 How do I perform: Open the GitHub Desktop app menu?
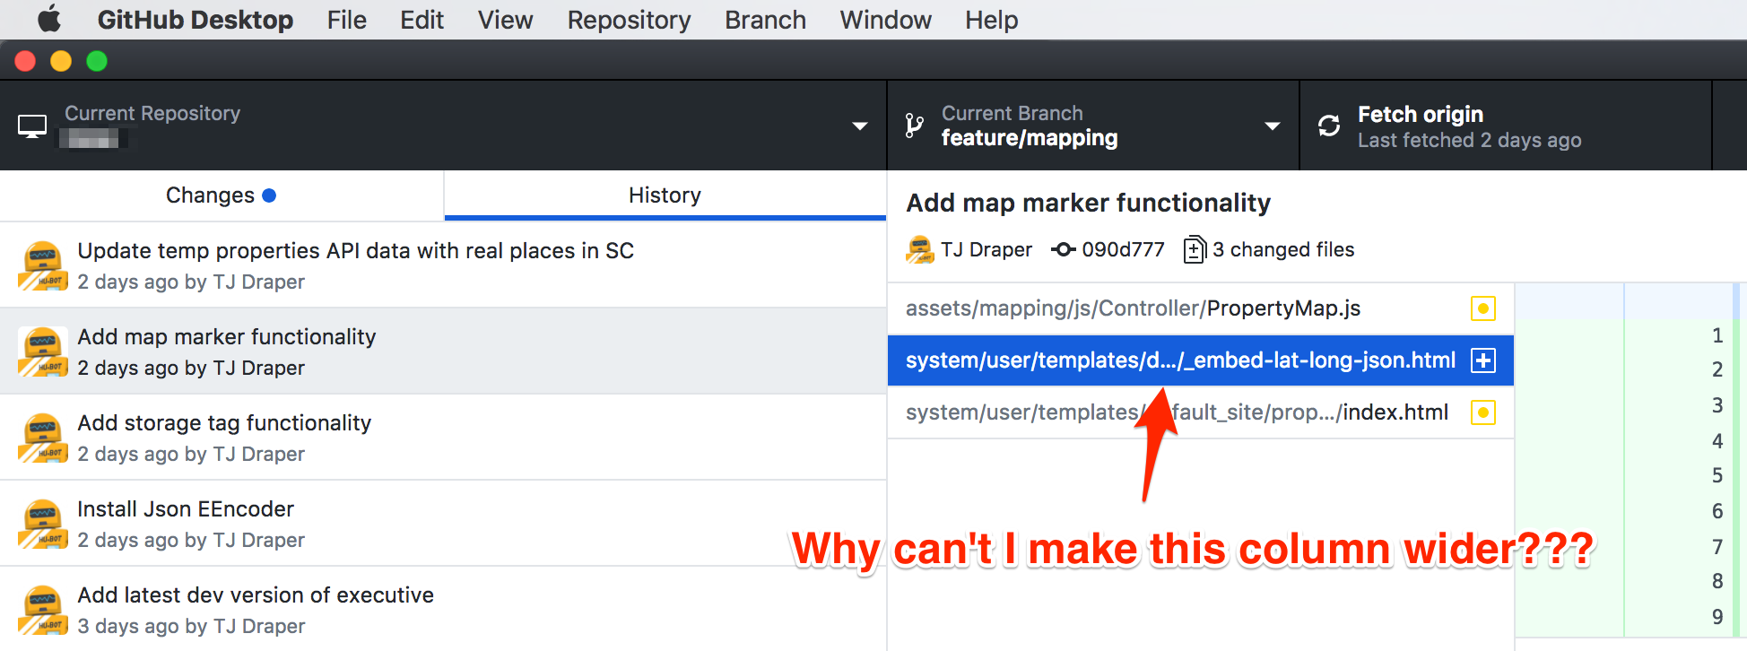click(195, 20)
